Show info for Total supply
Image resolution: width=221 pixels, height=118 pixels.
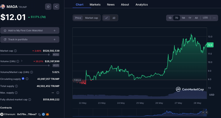[16, 86]
